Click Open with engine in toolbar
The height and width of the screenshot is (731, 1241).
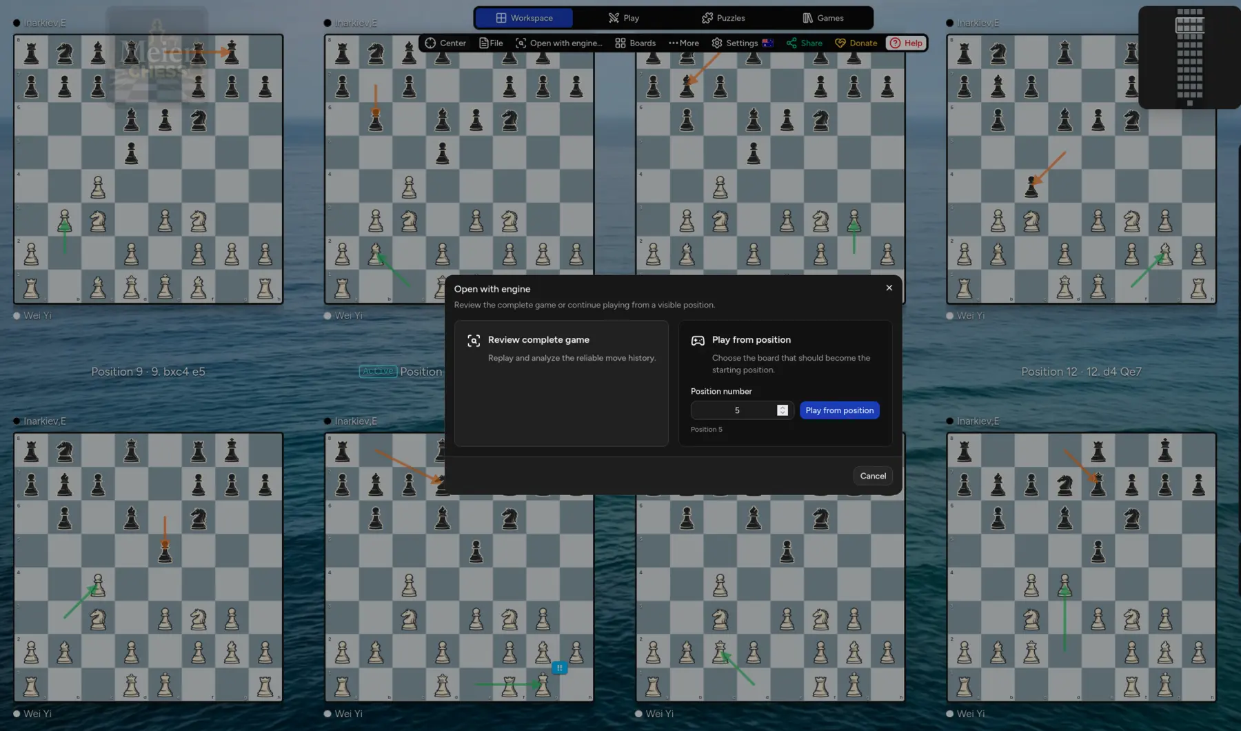(559, 43)
